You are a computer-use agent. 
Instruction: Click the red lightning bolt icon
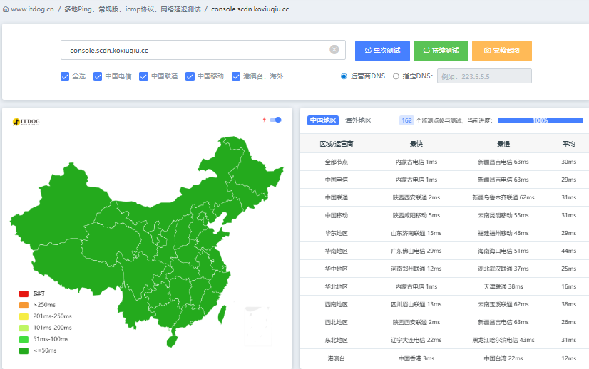(265, 120)
